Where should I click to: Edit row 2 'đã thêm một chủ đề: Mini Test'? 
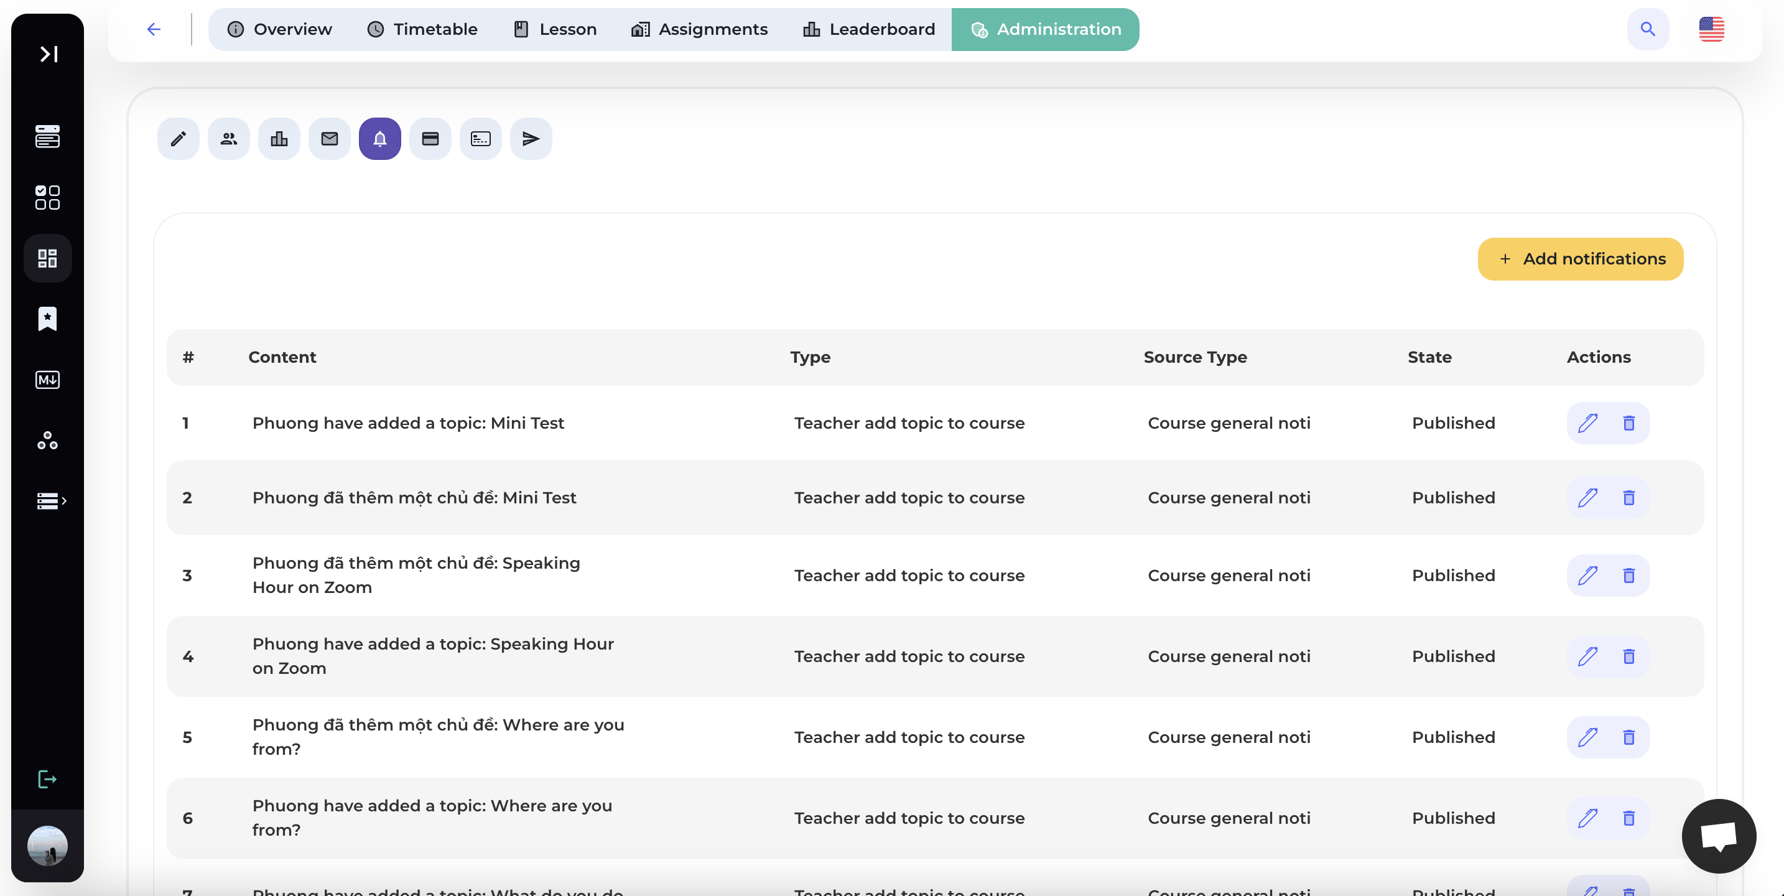1587,498
